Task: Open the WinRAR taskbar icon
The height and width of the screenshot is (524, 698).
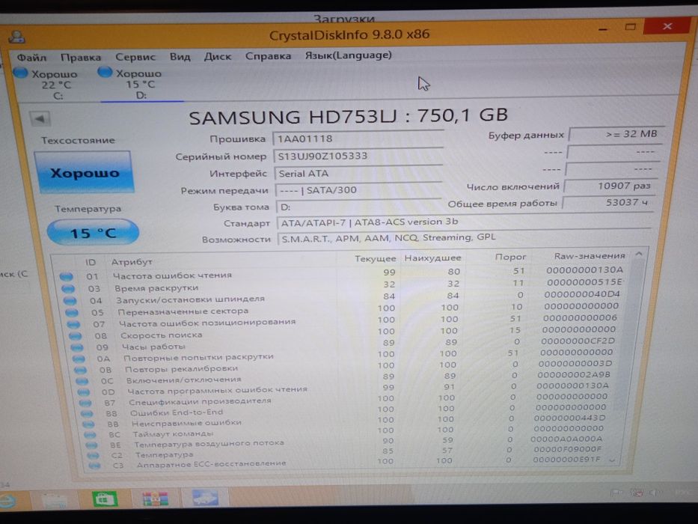Action: [156, 498]
